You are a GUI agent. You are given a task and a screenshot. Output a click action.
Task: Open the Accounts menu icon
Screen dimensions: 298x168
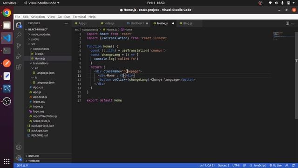[x=19, y=147]
